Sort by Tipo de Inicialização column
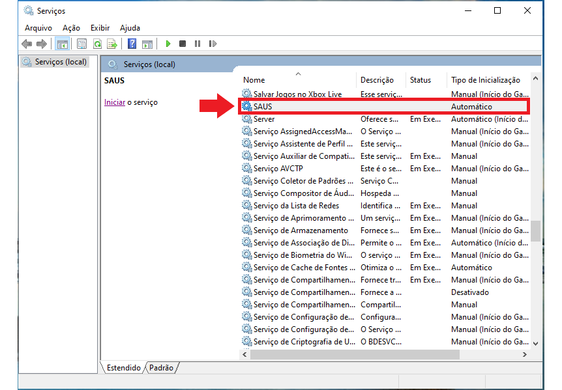Screen dimensions: 562x390 coord(485,80)
